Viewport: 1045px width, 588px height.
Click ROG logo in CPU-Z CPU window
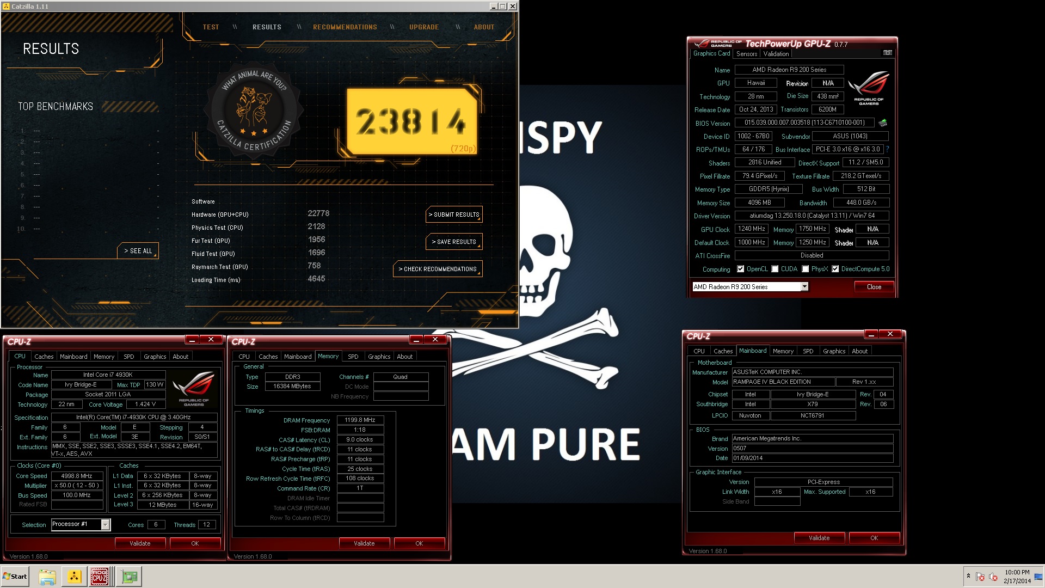[x=194, y=388]
